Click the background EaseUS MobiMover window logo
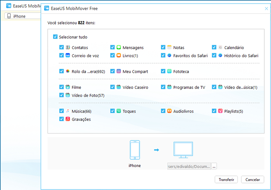Screen dimensions: 271x190 pos(9,6)
